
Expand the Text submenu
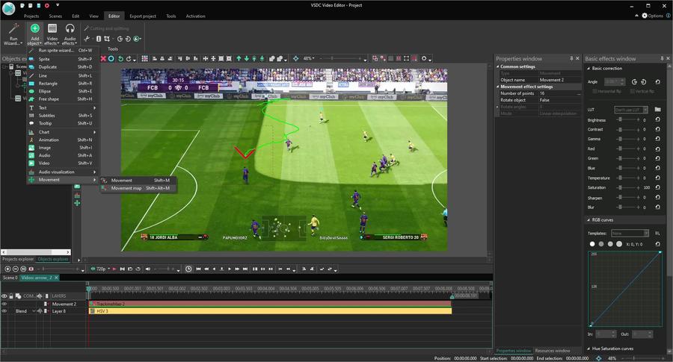point(63,108)
